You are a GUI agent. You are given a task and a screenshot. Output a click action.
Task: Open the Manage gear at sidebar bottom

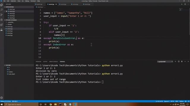[1, 98]
